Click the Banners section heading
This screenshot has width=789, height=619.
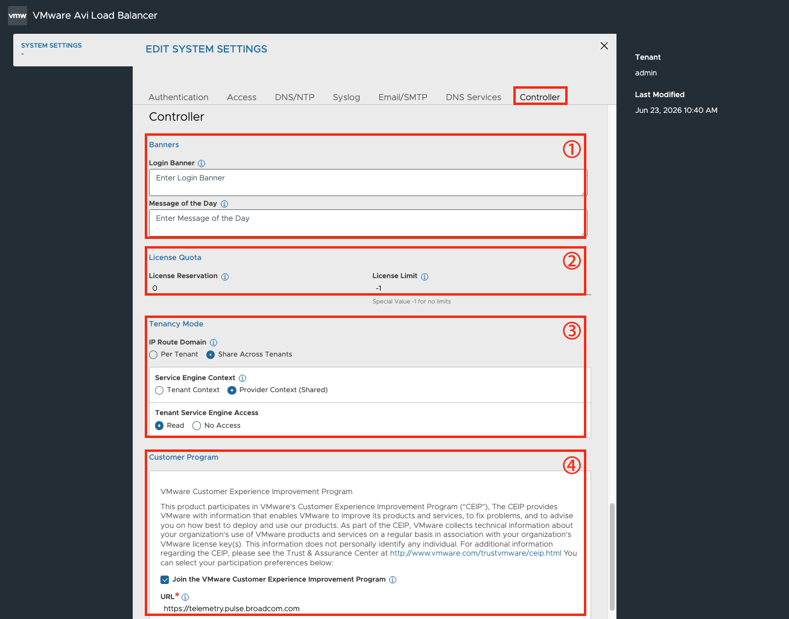[x=164, y=145]
